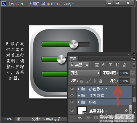Click layers list scrollbar up arrow
Screen dimensions: 137x123
(x=134, y=88)
